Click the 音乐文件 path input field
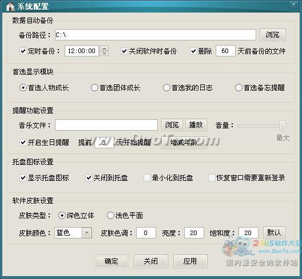The width and height of the screenshot is (302, 279). [x=106, y=125]
